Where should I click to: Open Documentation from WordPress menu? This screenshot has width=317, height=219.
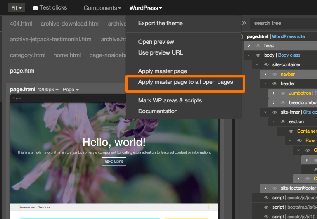coord(158,111)
